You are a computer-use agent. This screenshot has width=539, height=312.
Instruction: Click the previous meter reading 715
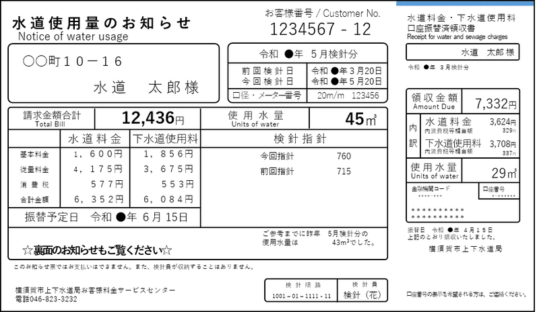344,171
